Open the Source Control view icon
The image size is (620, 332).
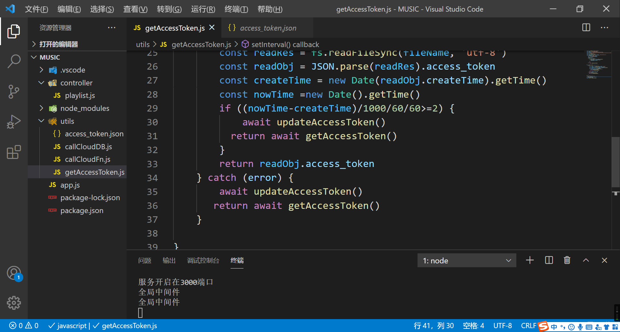tap(14, 92)
